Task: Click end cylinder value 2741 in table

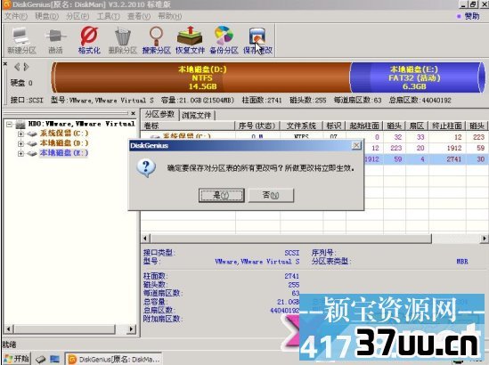Action: tap(453, 159)
